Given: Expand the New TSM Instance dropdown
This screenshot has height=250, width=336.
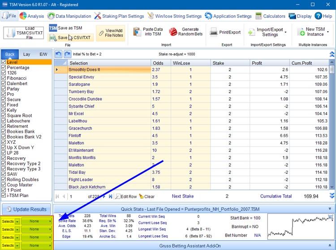Looking at the screenshot, I should (328, 32).
